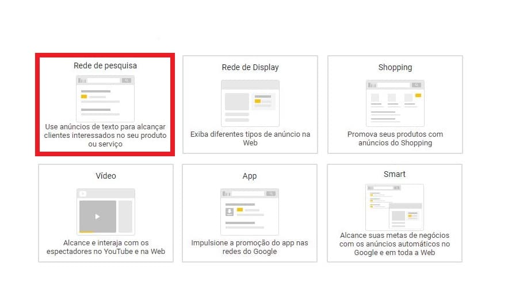Click description 'Alcance e interaja com os espectadores'
The image size is (508, 293).
click(106, 247)
